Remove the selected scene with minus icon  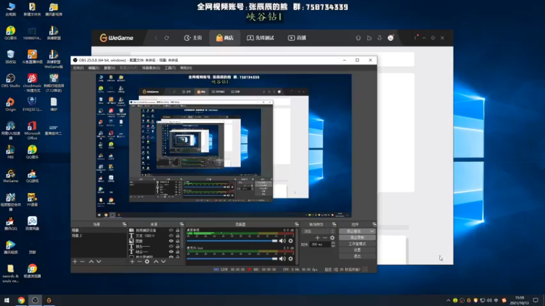click(82, 262)
